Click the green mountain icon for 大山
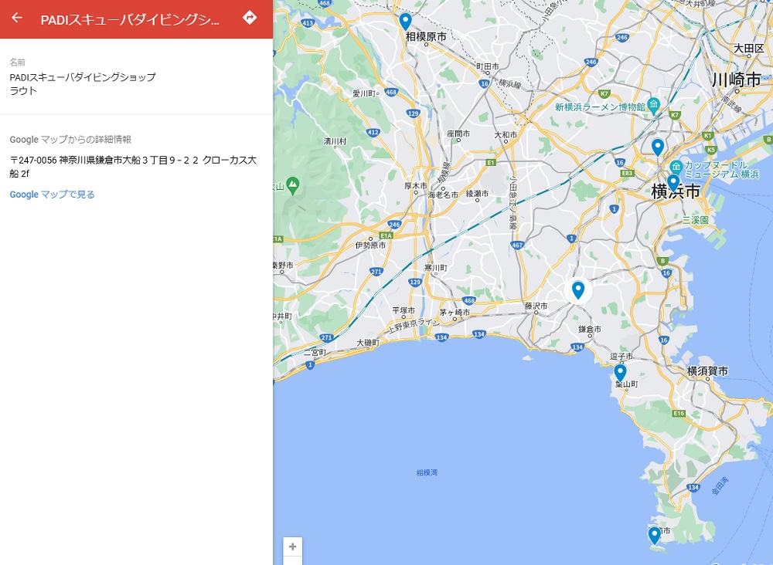This screenshot has width=773, height=565. coord(292,185)
